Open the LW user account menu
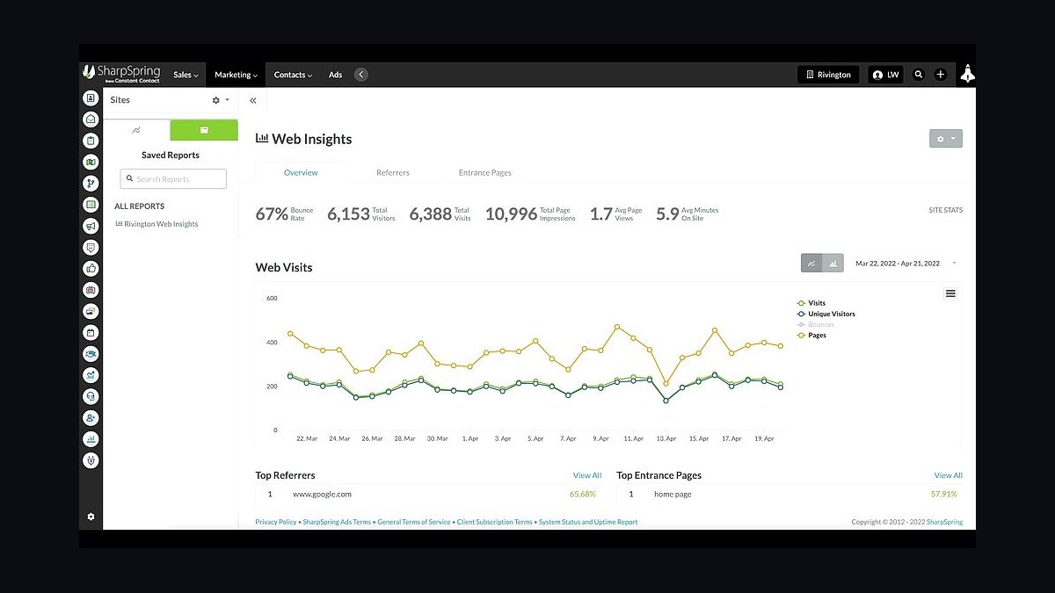The height and width of the screenshot is (593, 1055). pyautogui.click(x=885, y=75)
